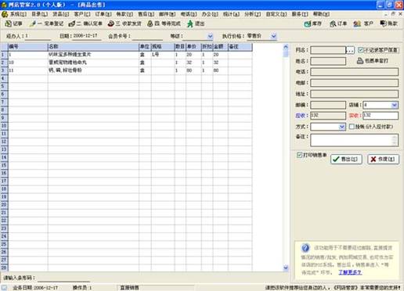Open the 订单 menu

[x=103, y=14]
